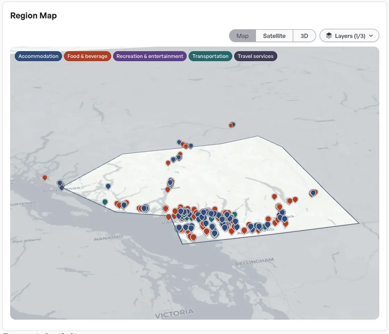Enable the 3D map view

point(304,36)
